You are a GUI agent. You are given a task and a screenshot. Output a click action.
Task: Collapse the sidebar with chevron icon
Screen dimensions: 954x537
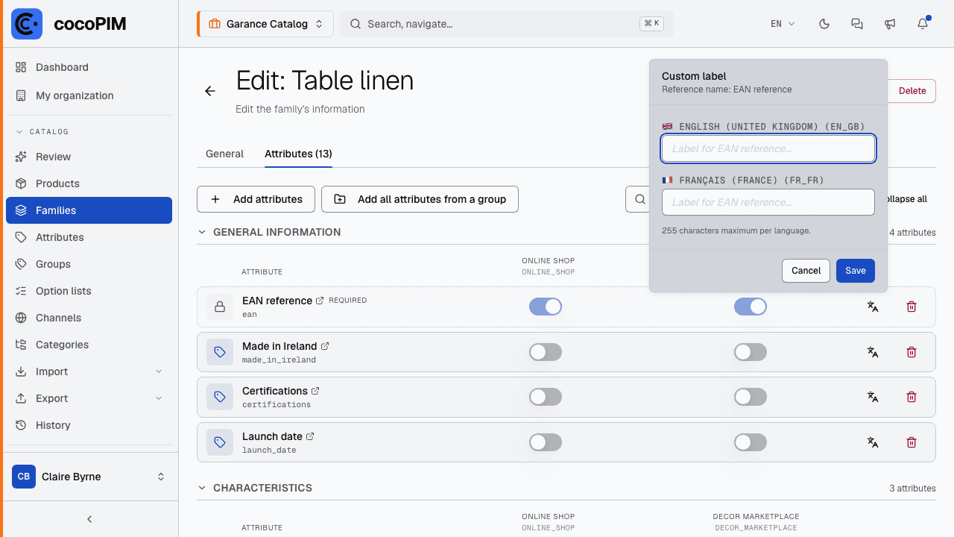[x=89, y=519]
